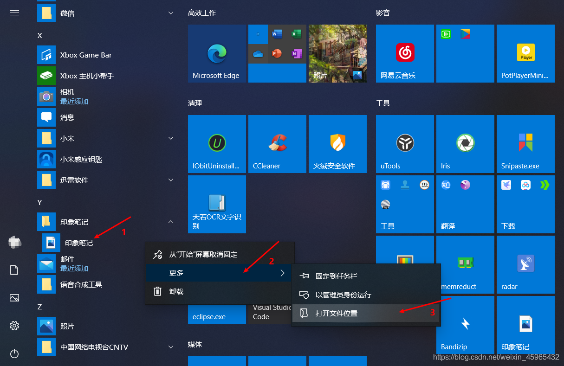This screenshot has width=564, height=366.
Task: Open 火绒安全软件 tile
Action: [337, 144]
